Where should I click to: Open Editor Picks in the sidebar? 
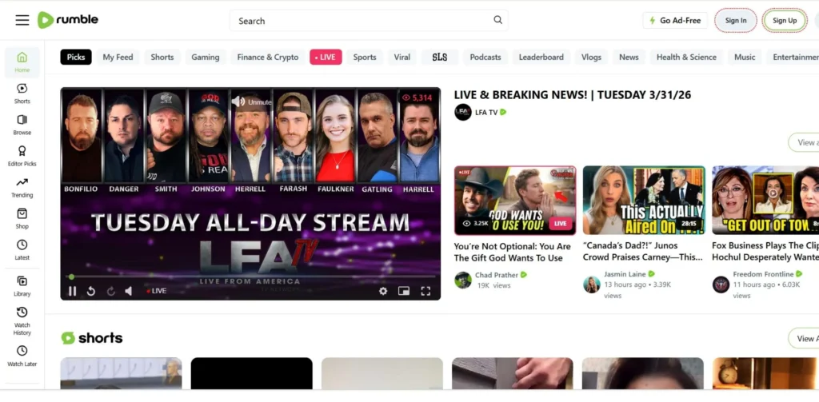pyautogui.click(x=22, y=156)
